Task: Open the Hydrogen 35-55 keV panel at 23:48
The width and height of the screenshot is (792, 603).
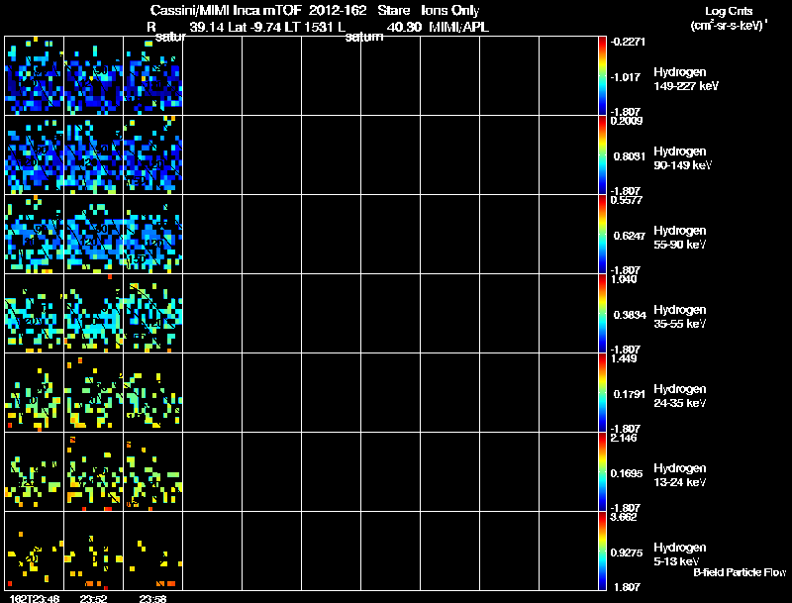Action: (x=35, y=314)
